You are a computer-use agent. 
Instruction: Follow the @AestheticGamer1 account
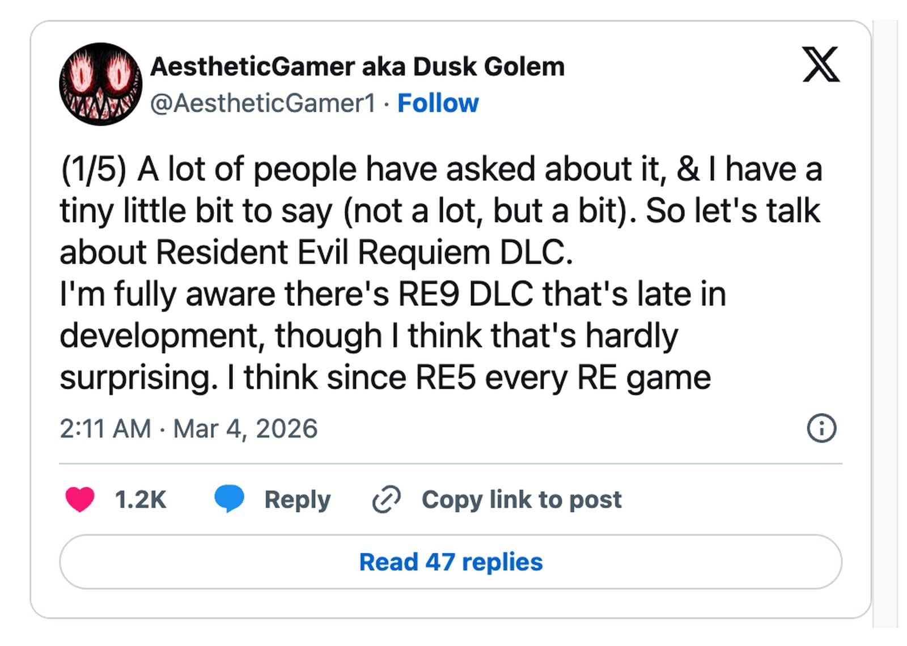(x=438, y=103)
